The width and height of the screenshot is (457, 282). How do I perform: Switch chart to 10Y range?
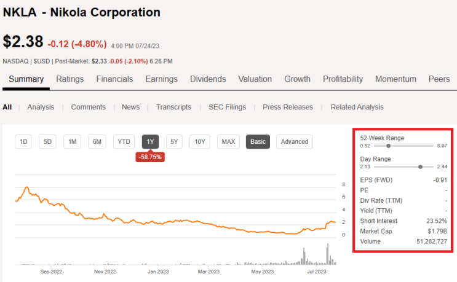click(x=200, y=142)
